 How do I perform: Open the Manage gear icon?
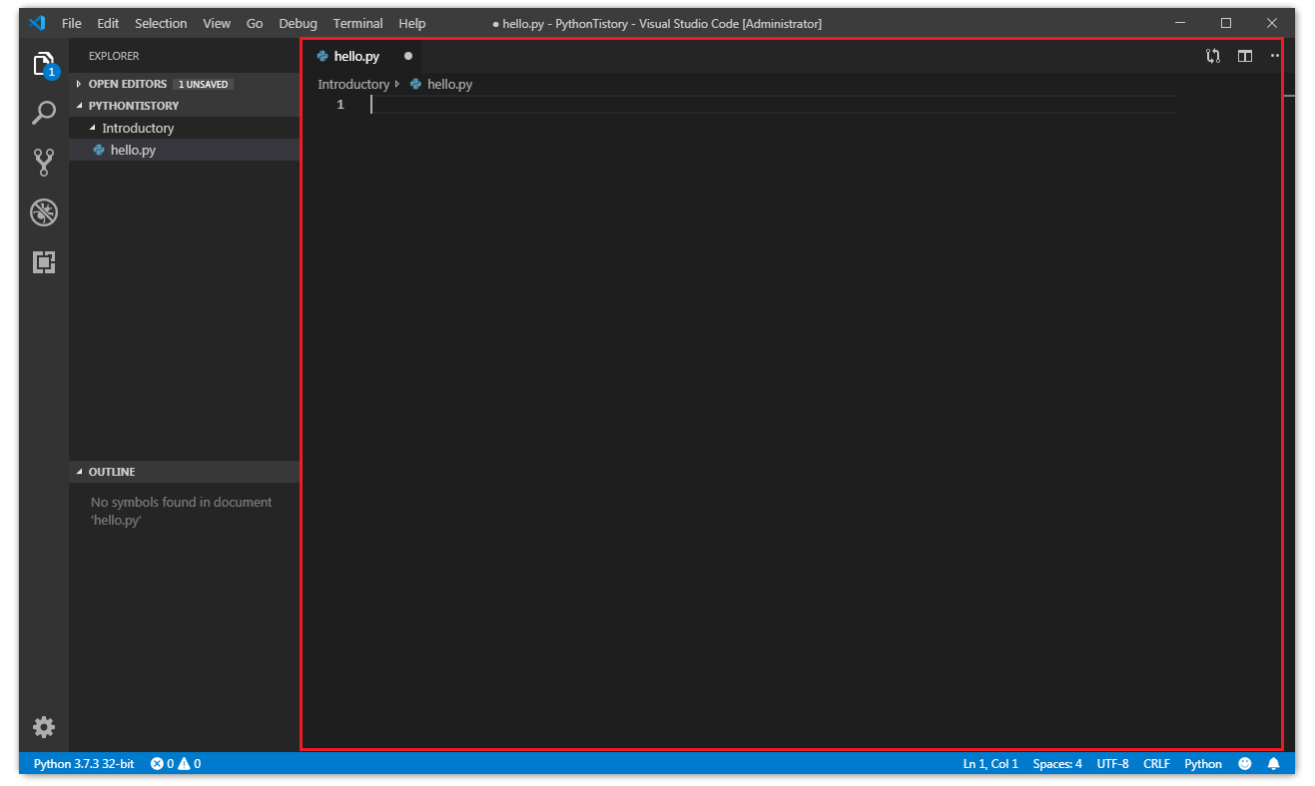44,726
